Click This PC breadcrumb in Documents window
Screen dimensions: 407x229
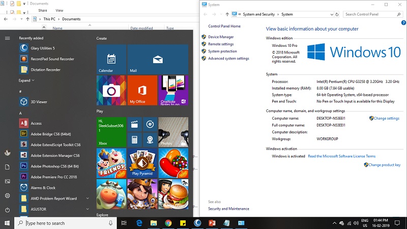49,19
